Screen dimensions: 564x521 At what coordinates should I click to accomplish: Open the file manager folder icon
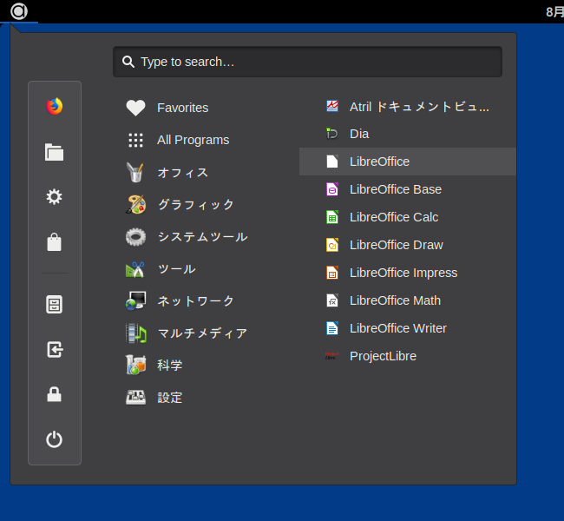click(55, 152)
